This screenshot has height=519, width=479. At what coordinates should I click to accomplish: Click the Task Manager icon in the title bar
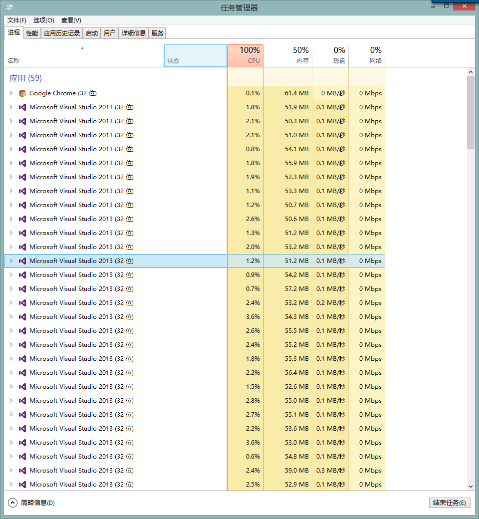pyautogui.click(x=9, y=7)
